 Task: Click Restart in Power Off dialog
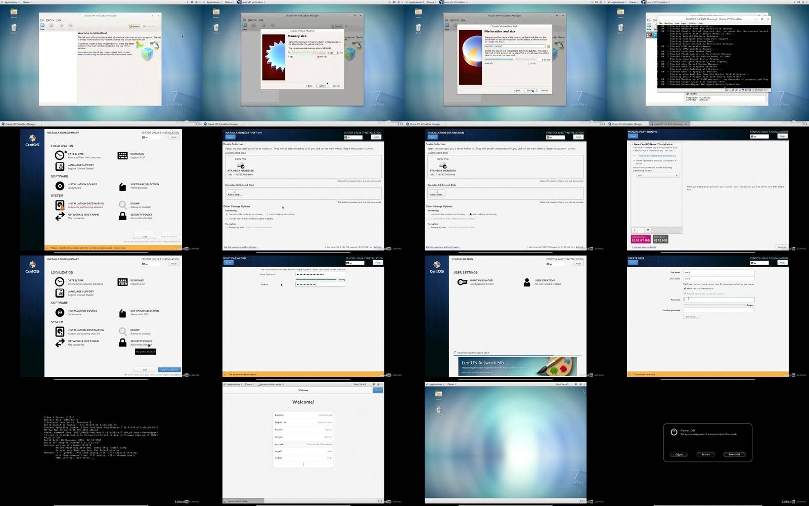click(705, 454)
